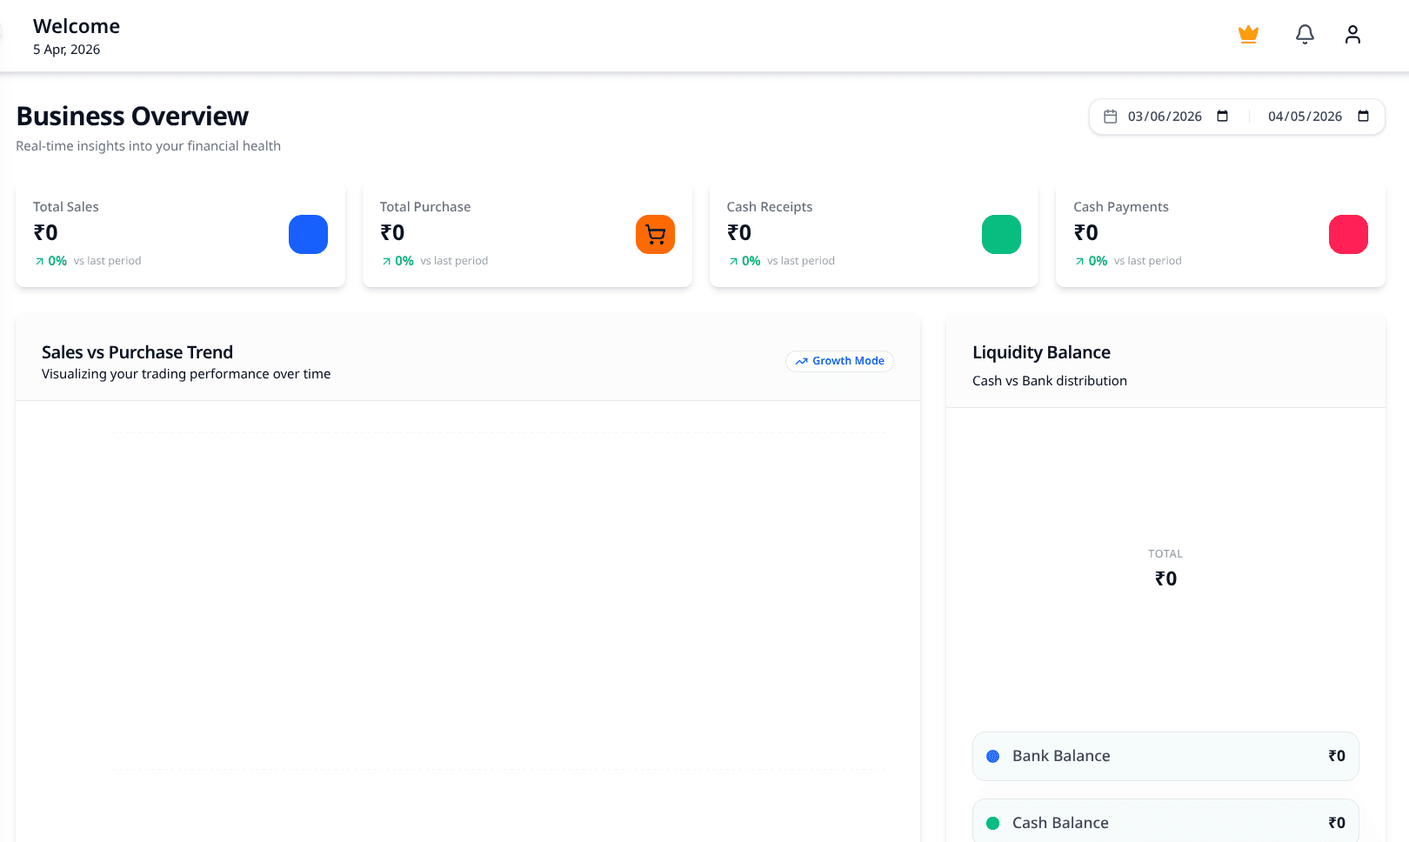Click the ₹0 value in Bank Balance row
Image resolution: width=1409 pixels, height=842 pixels.
(1337, 756)
